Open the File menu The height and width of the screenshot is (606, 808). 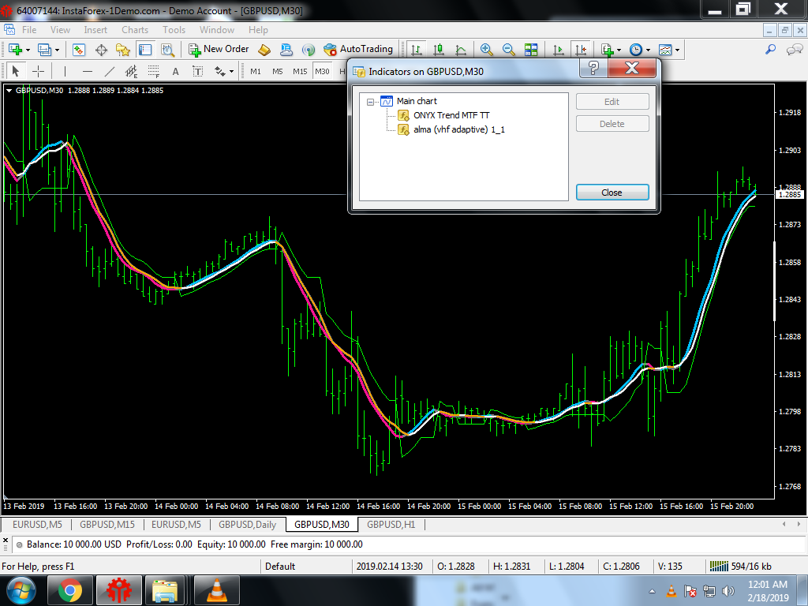29,30
